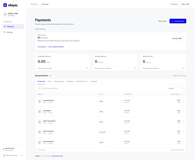Click the external arrow beside Help & how it works
195x160 pixels.
pos(22,155)
